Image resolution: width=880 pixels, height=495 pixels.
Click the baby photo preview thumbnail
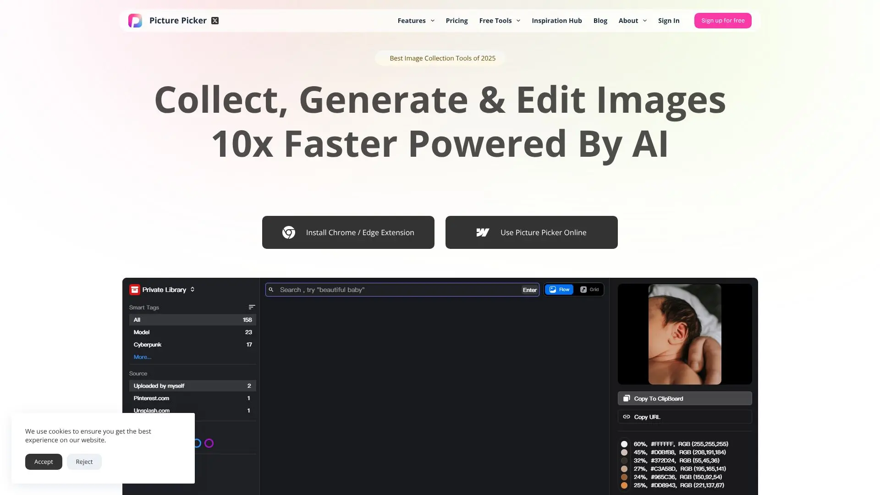685,334
